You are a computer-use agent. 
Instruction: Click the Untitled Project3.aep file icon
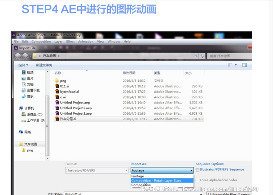click(x=57, y=113)
